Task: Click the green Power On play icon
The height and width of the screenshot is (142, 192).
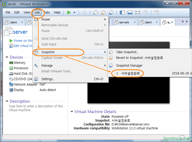Action: (x=69, y=12)
